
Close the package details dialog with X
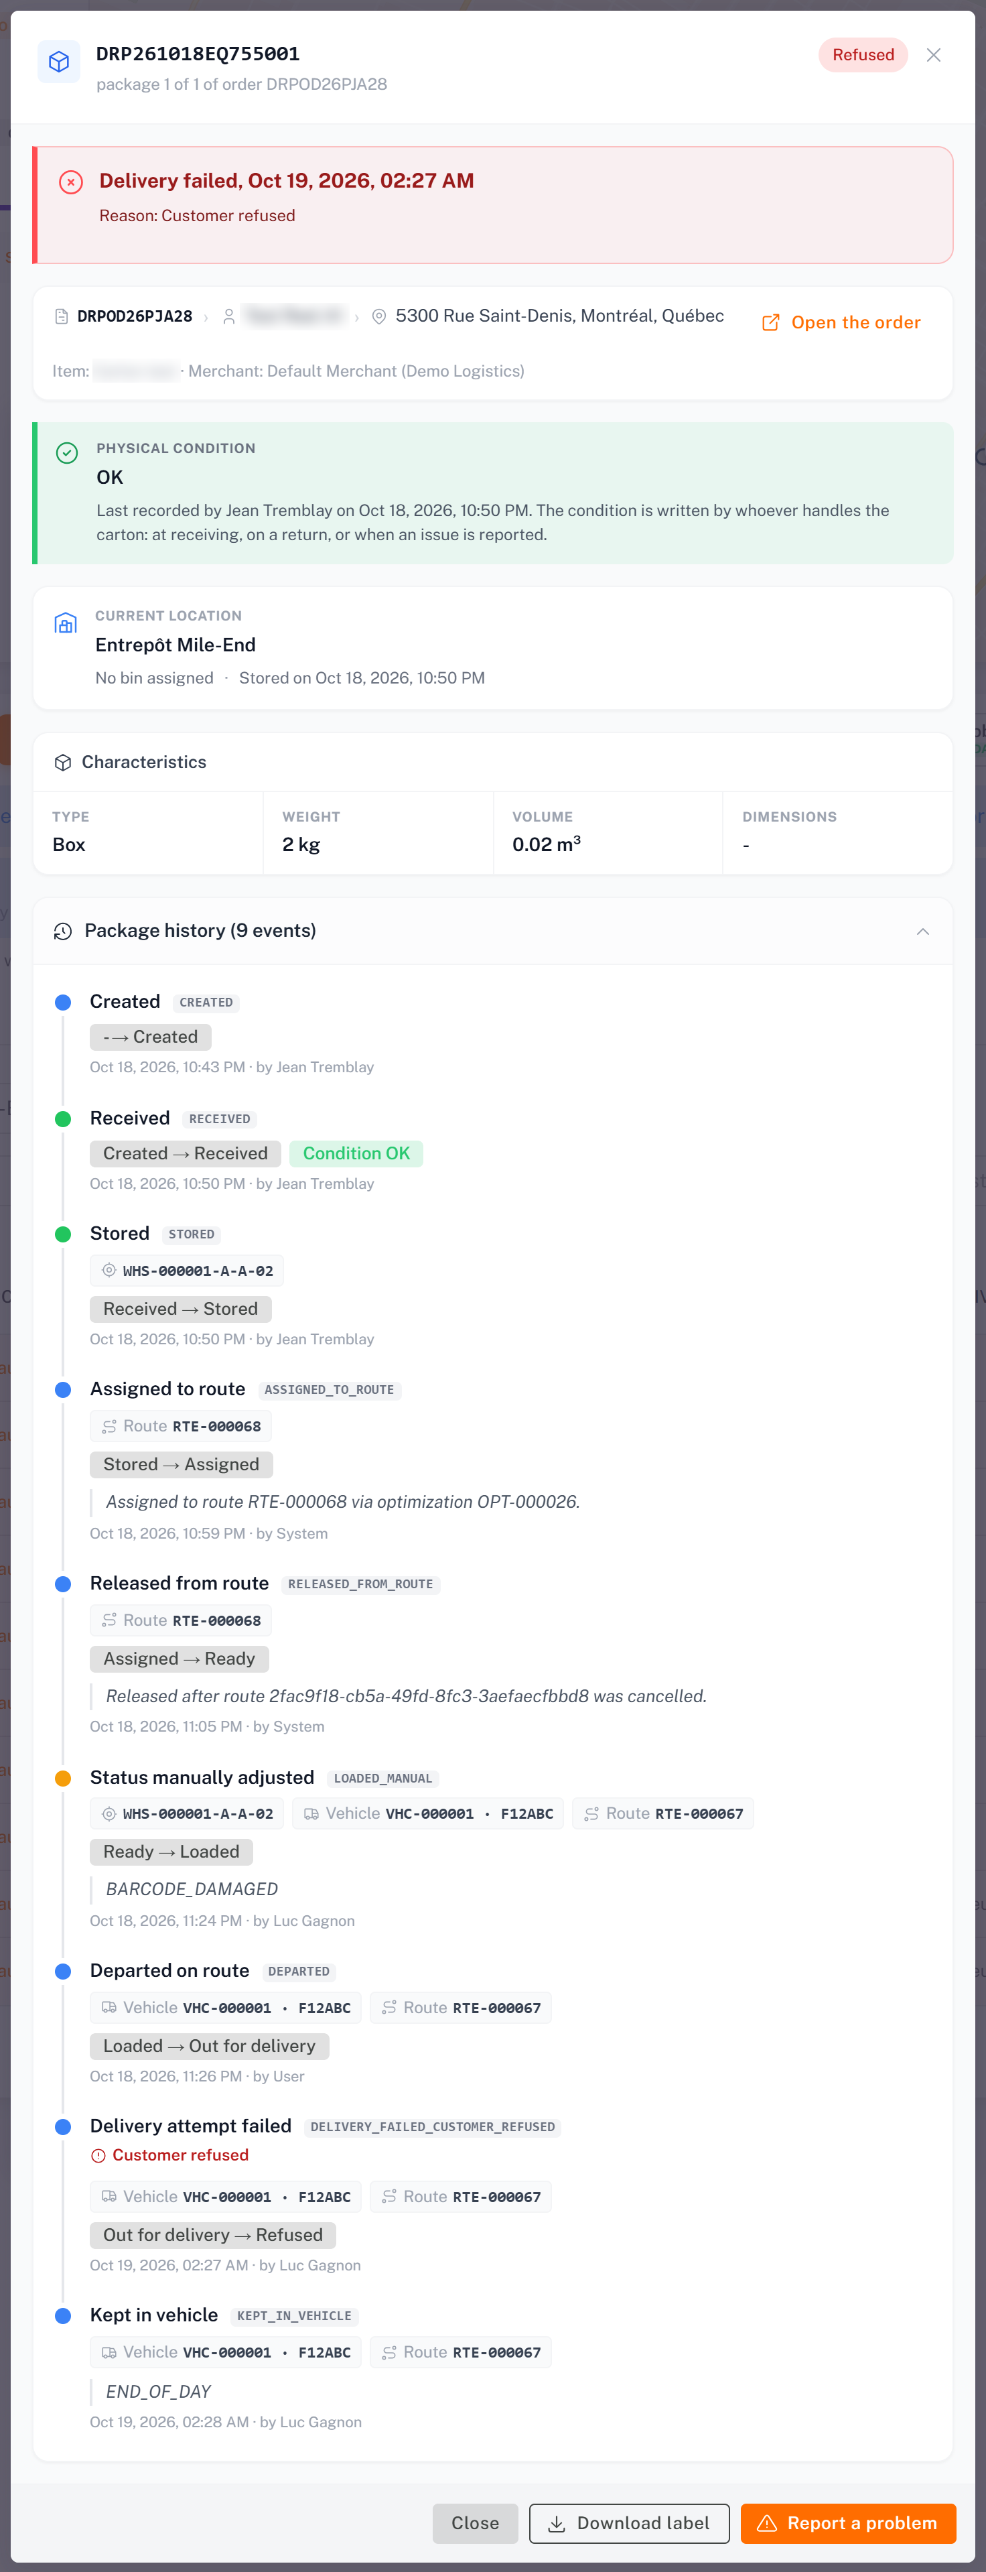click(933, 55)
